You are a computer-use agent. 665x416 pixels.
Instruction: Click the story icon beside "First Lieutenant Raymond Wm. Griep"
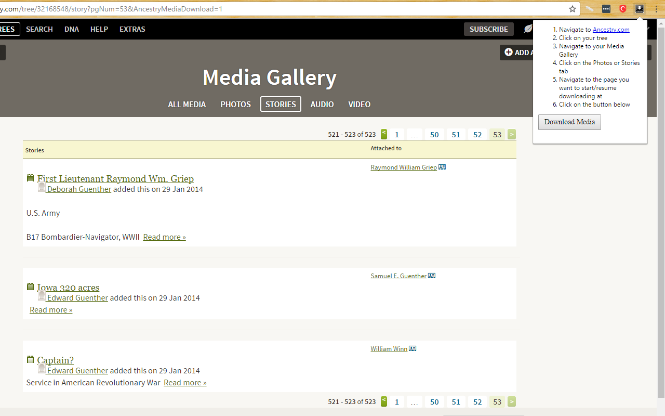[x=30, y=177]
